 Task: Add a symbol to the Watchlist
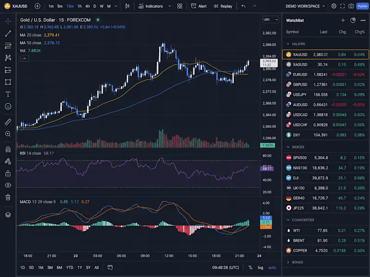(x=343, y=20)
